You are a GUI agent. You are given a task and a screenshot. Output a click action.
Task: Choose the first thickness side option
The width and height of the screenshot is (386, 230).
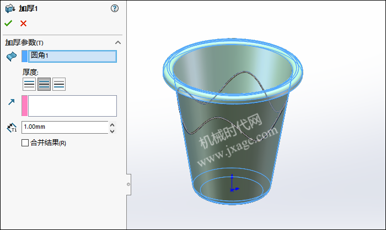point(29,84)
